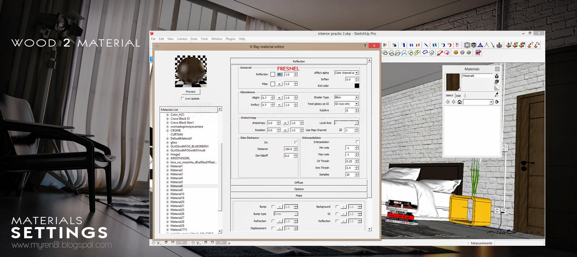Viewport: 577px width, 257px height.
Task: Click the Reflection M map button
Action: click(279, 74)
